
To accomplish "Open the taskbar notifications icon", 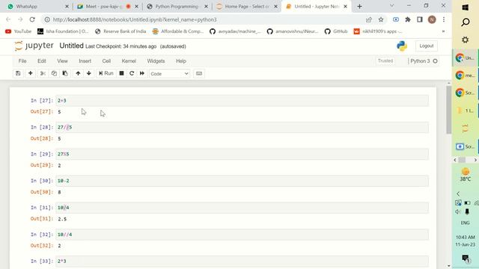I will coord(466,259).
